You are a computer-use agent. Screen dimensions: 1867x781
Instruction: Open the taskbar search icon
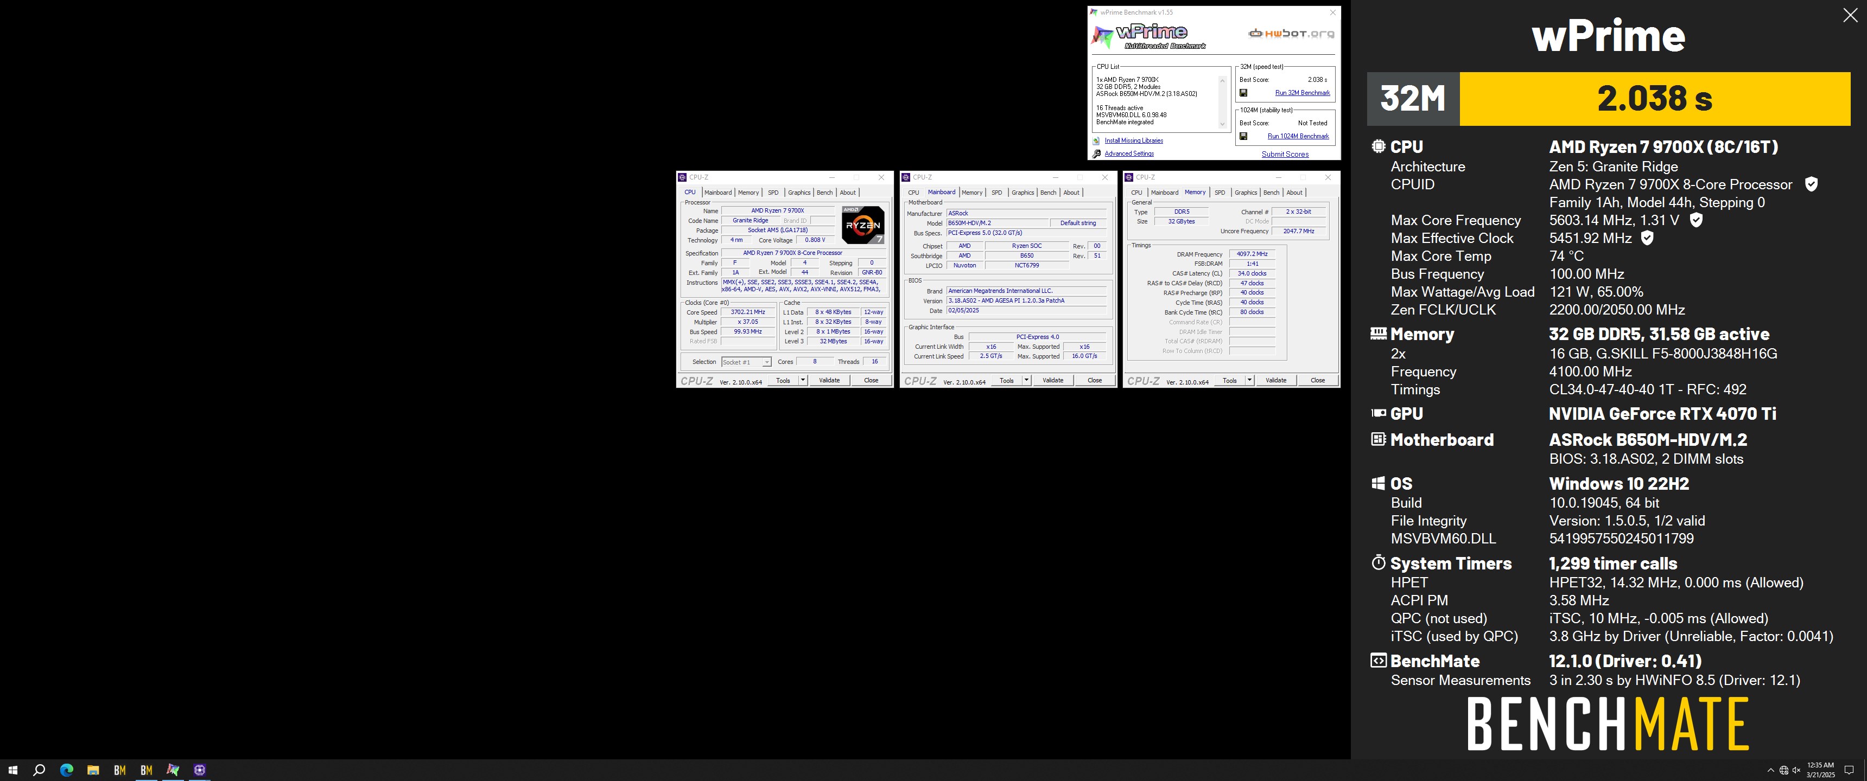tap(39, 770)
